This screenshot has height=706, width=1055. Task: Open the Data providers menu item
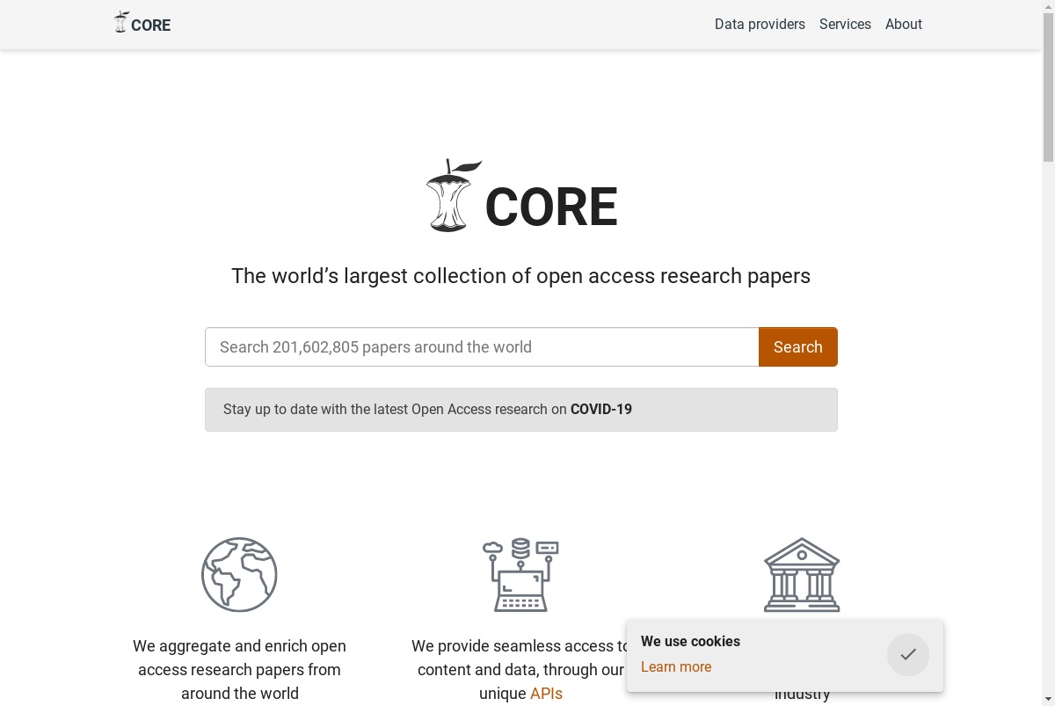pyautogui.click(x=760, y=25)
